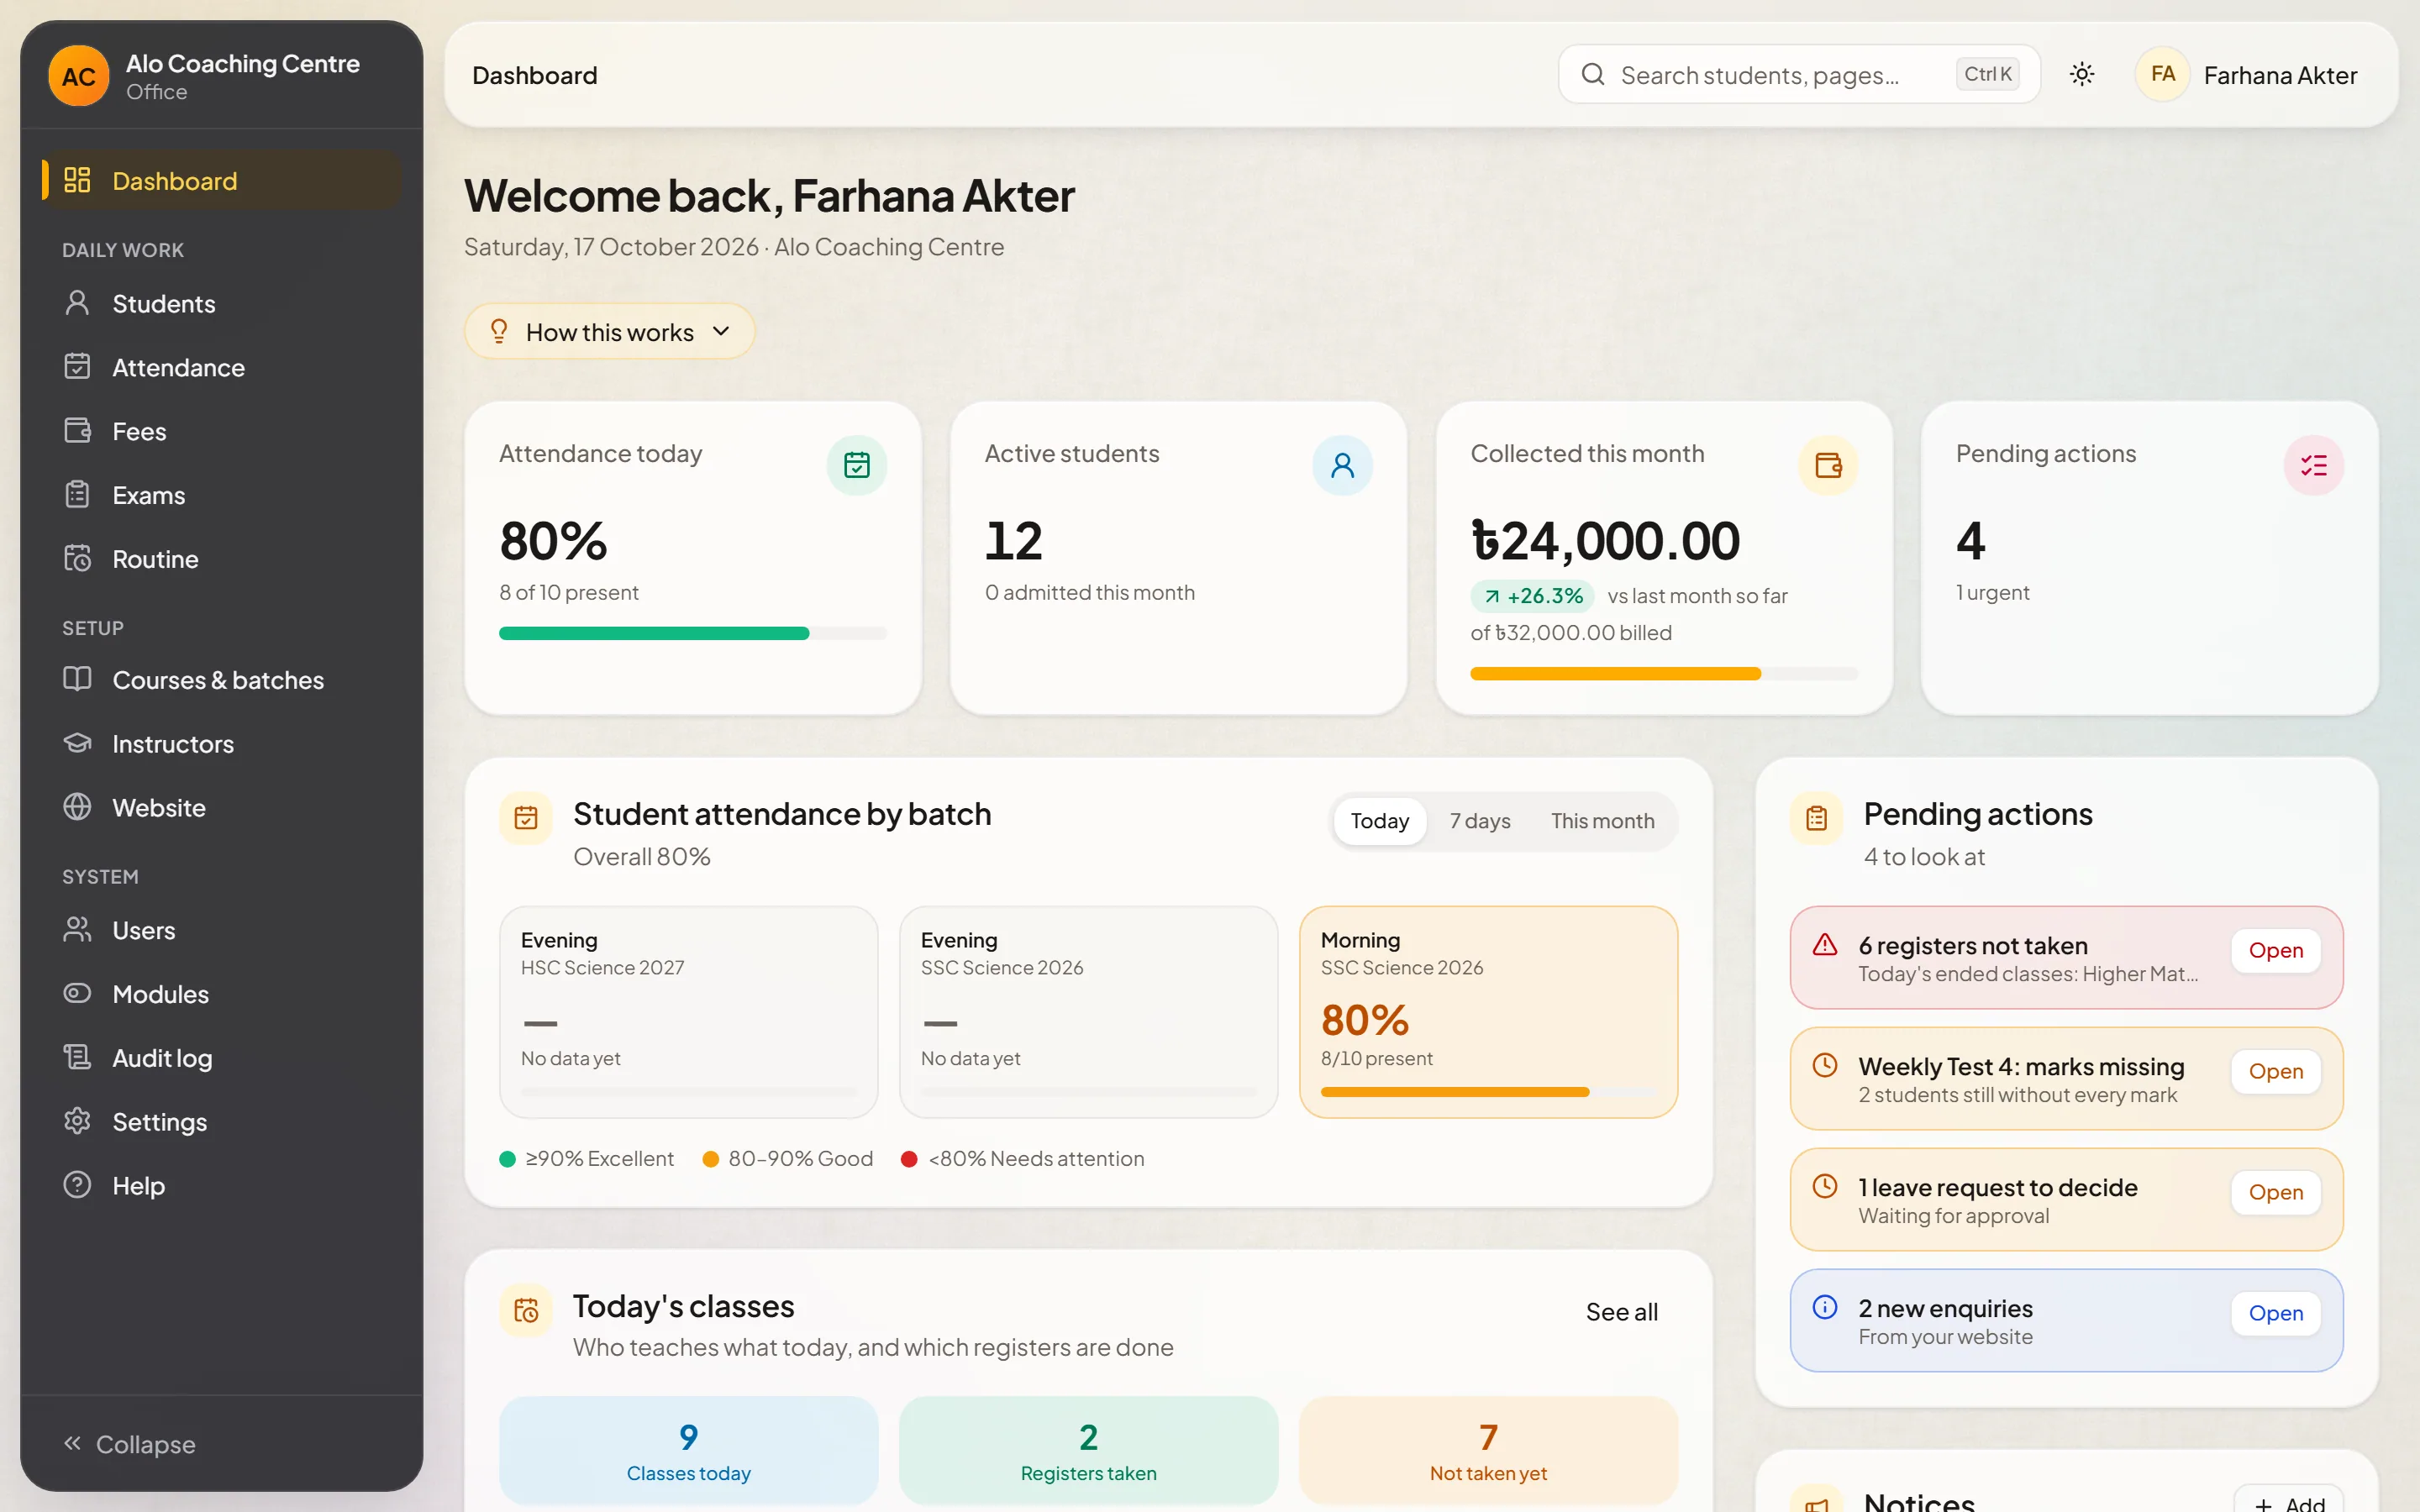Open Routine from sidebar
Screen dimensions: 2420x1512
pyautogui.click(x=221, y=560)
